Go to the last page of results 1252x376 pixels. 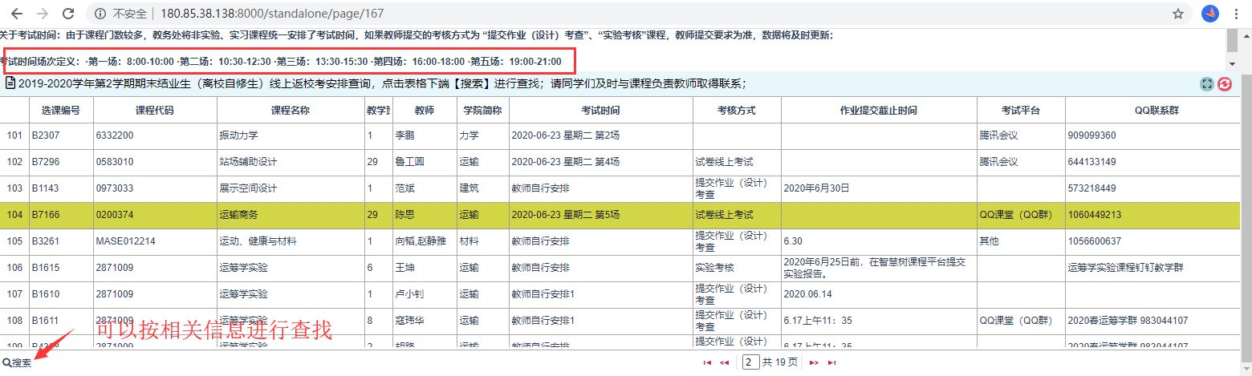(832, 362)
